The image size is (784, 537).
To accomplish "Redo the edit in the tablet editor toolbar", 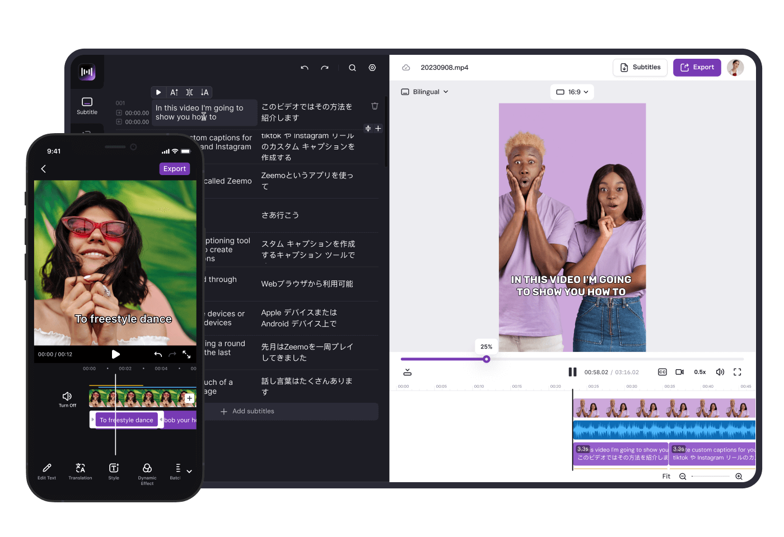I will (x=325, y=68).
